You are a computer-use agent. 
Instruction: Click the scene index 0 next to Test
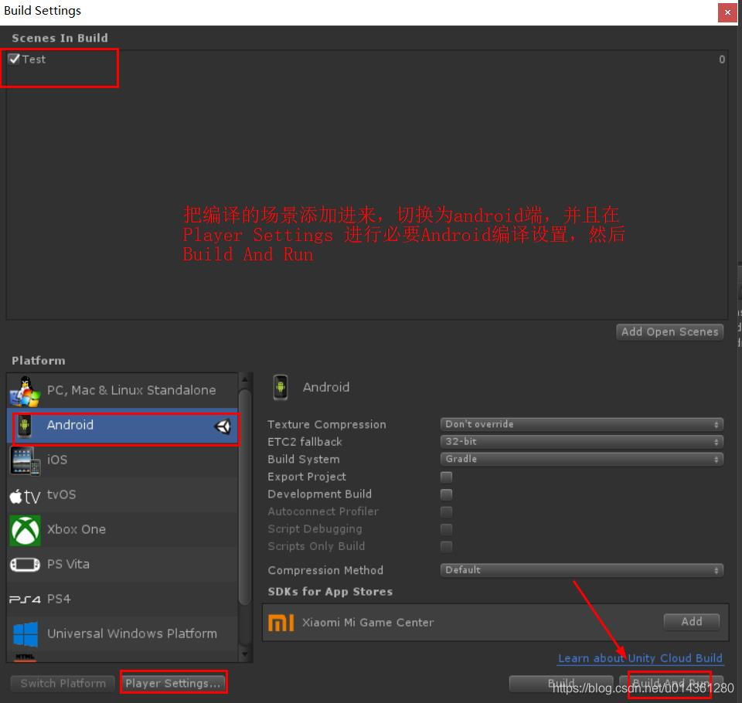coord(722,59)
